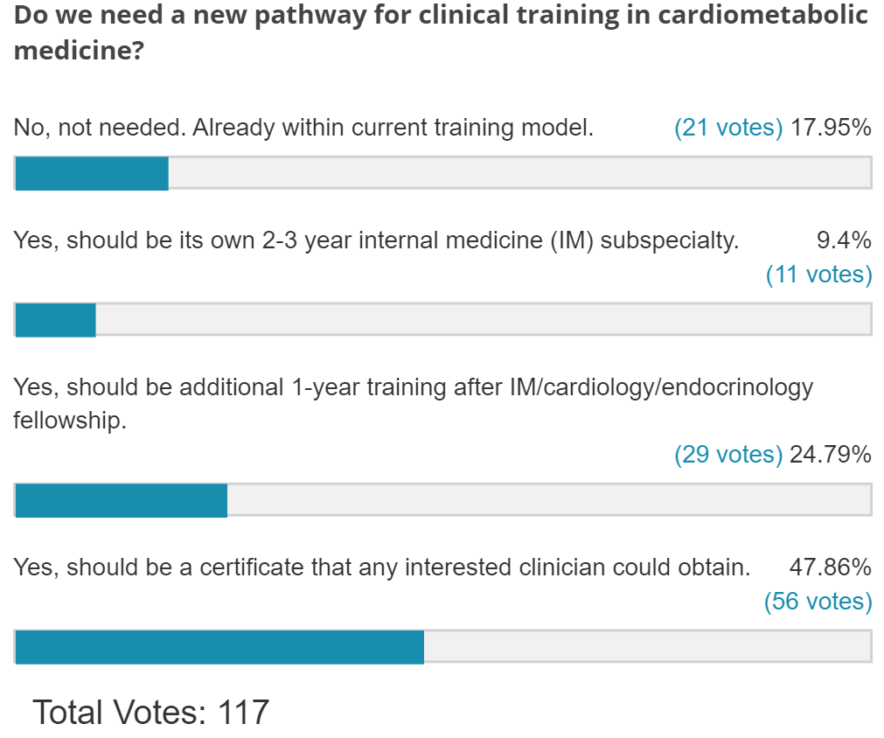
Task: Select the "own 2-3 year IM subspecialty" option text
Action: pyautogui.click(x=376, y=240)
